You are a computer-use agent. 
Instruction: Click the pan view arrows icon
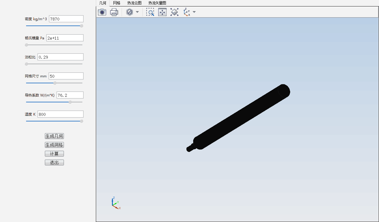pyautogui.click(x=162, y=12)
